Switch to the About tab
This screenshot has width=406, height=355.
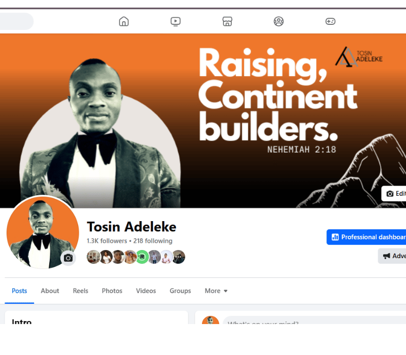50,291
